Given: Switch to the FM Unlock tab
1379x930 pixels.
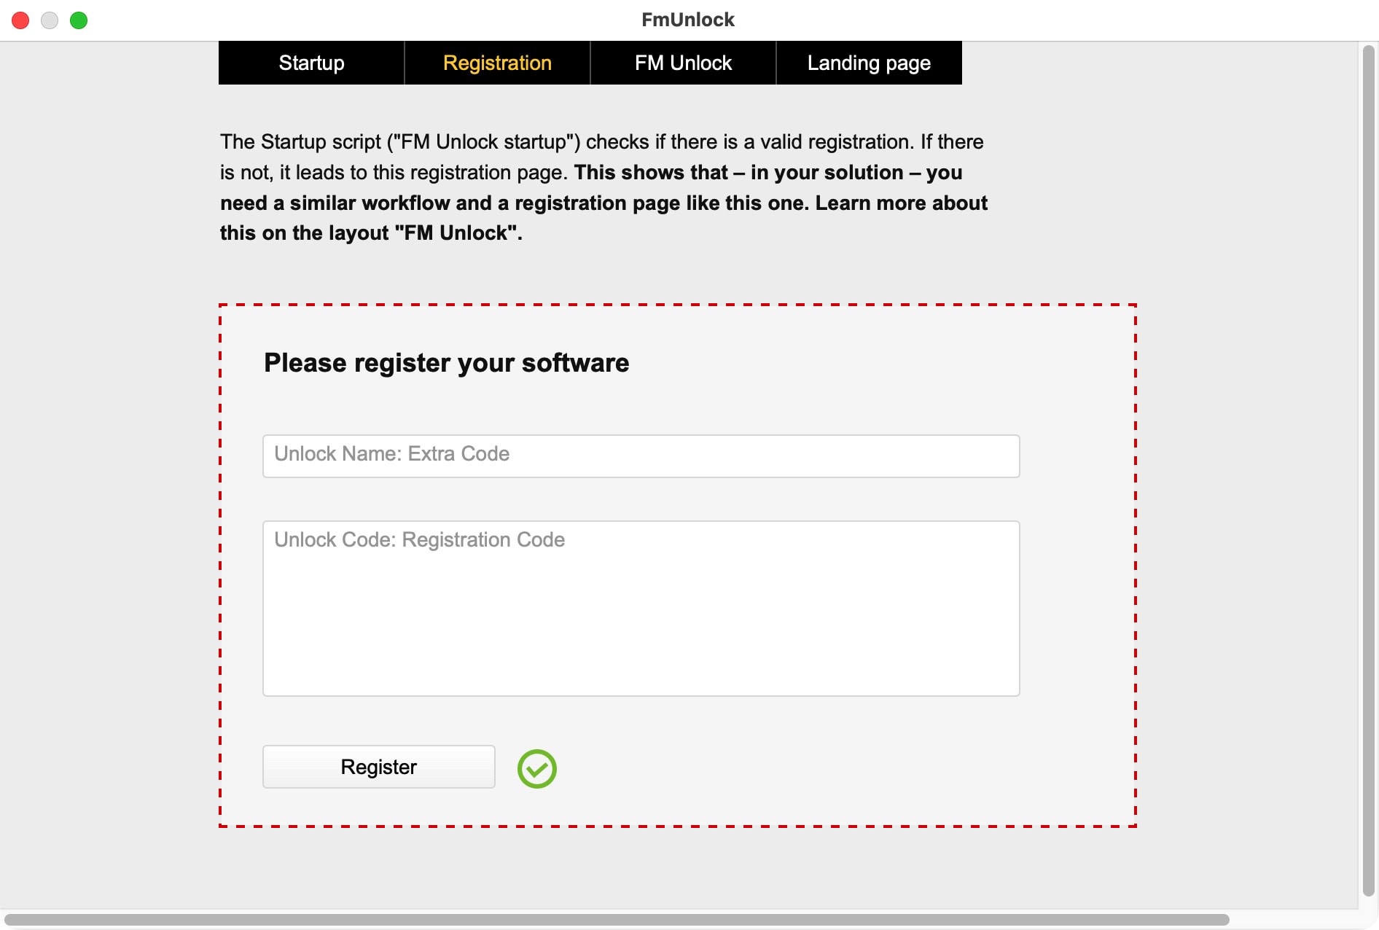Looking at the screenshot, I should click(x=683, y=63).
